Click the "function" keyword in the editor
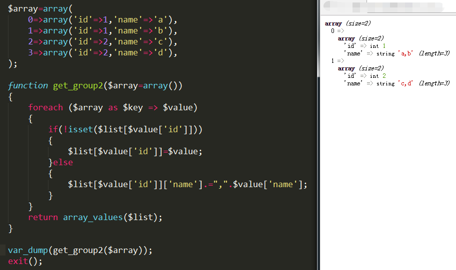 click(28, 86)
